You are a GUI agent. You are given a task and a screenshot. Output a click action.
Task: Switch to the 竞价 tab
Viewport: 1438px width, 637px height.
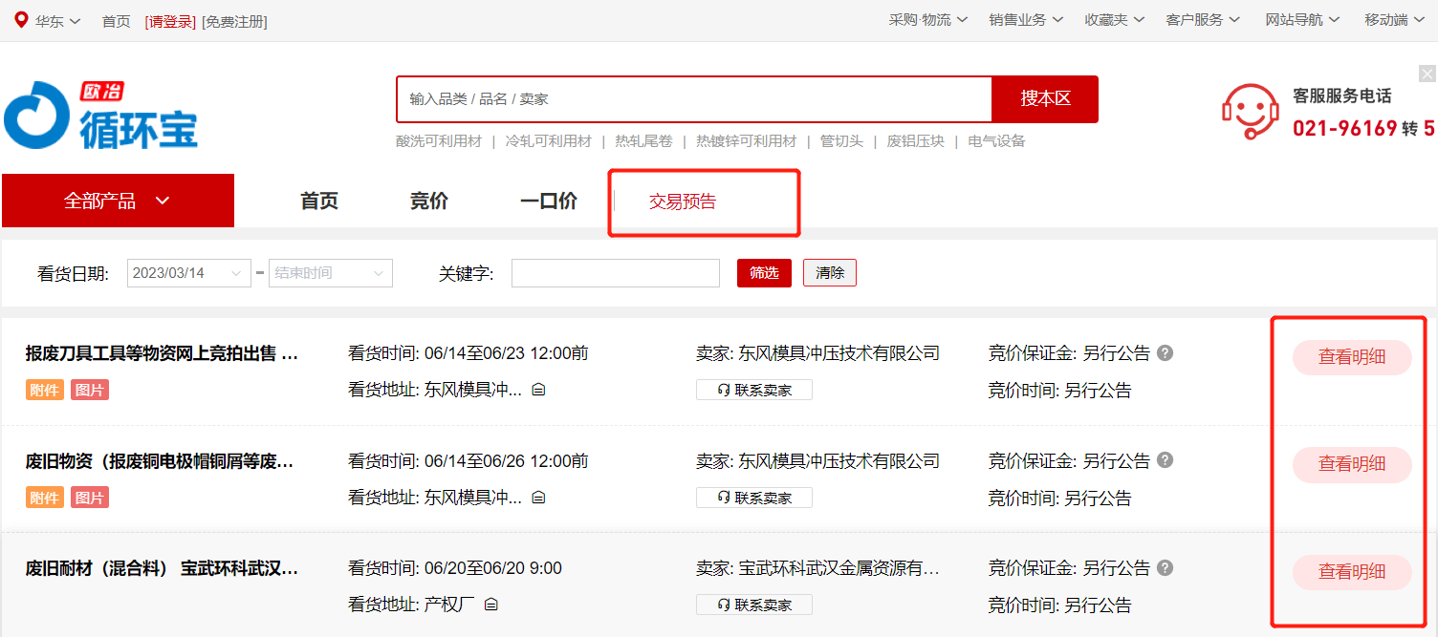coord(428,202)
